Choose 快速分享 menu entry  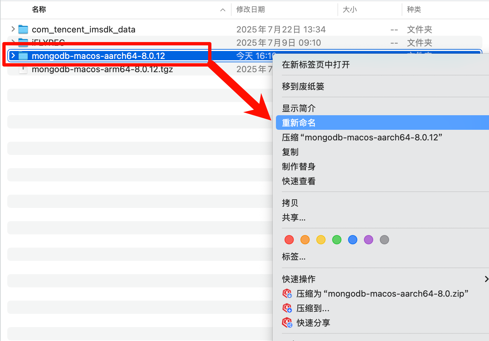pos(313,323)
